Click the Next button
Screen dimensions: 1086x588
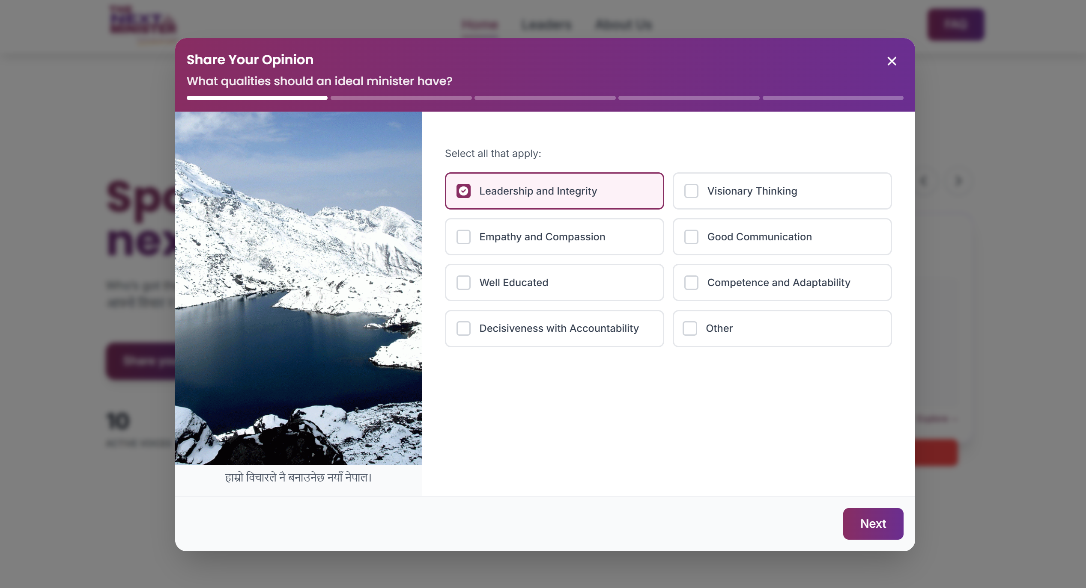pos(873,523)
